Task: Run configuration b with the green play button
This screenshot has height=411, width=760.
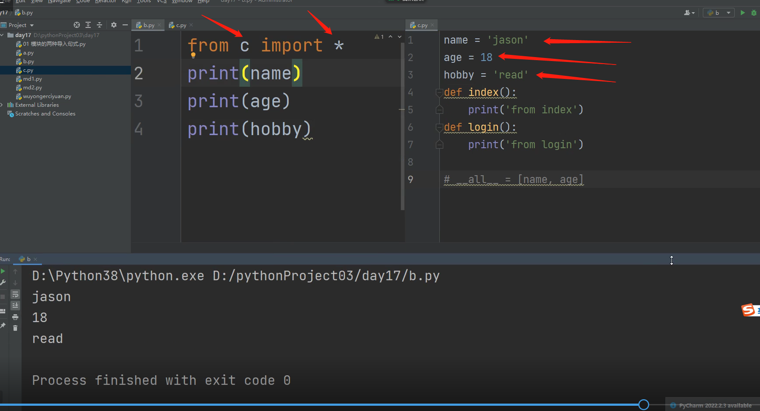Action: [743, 13]
